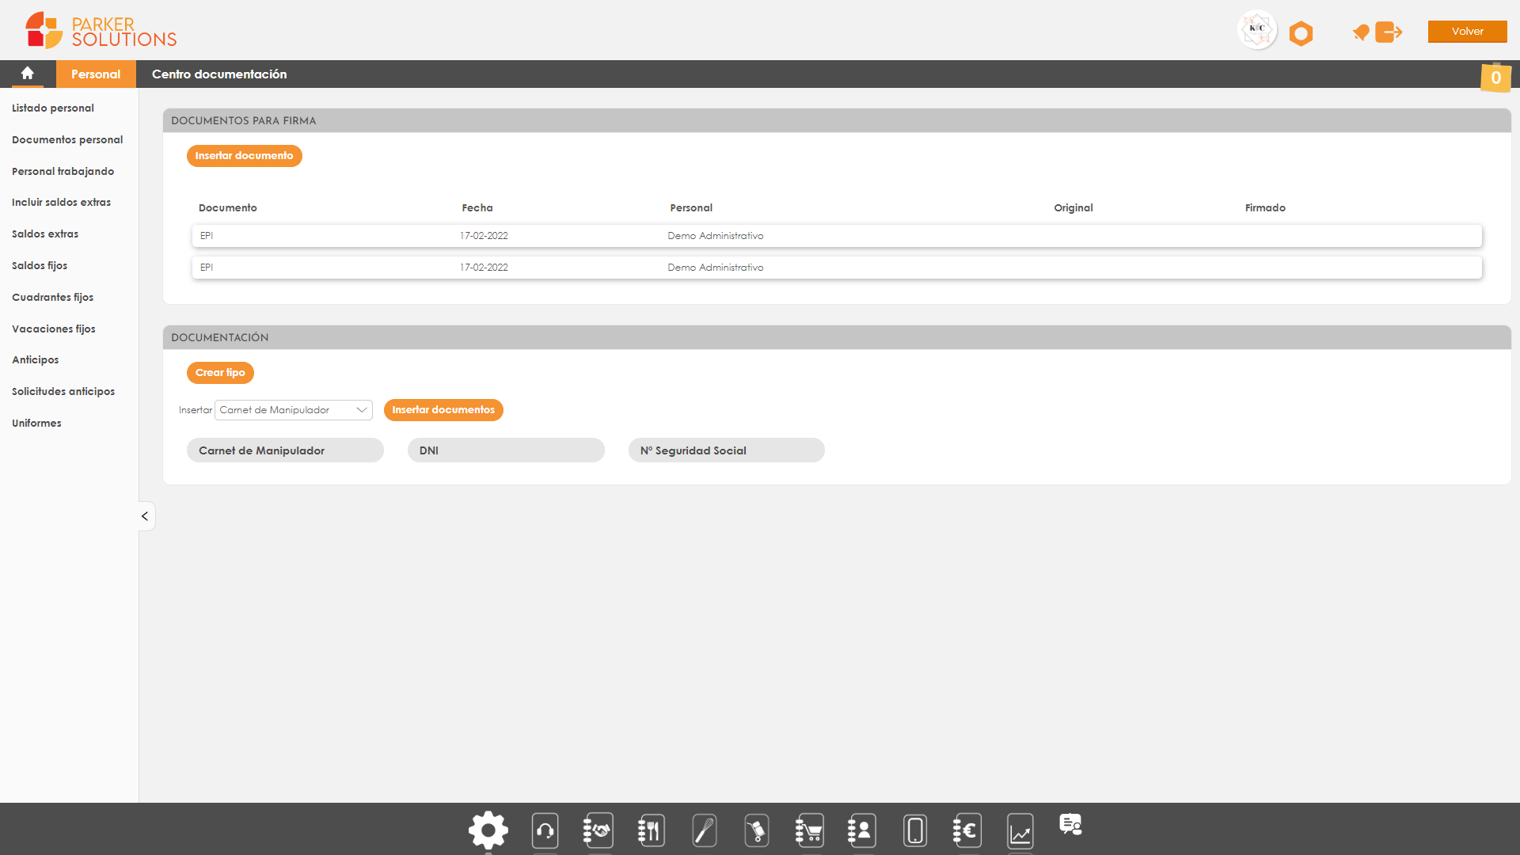The image size is (1520, 855).
Task: Click Insertar documento button
Action: pos(243,155)
